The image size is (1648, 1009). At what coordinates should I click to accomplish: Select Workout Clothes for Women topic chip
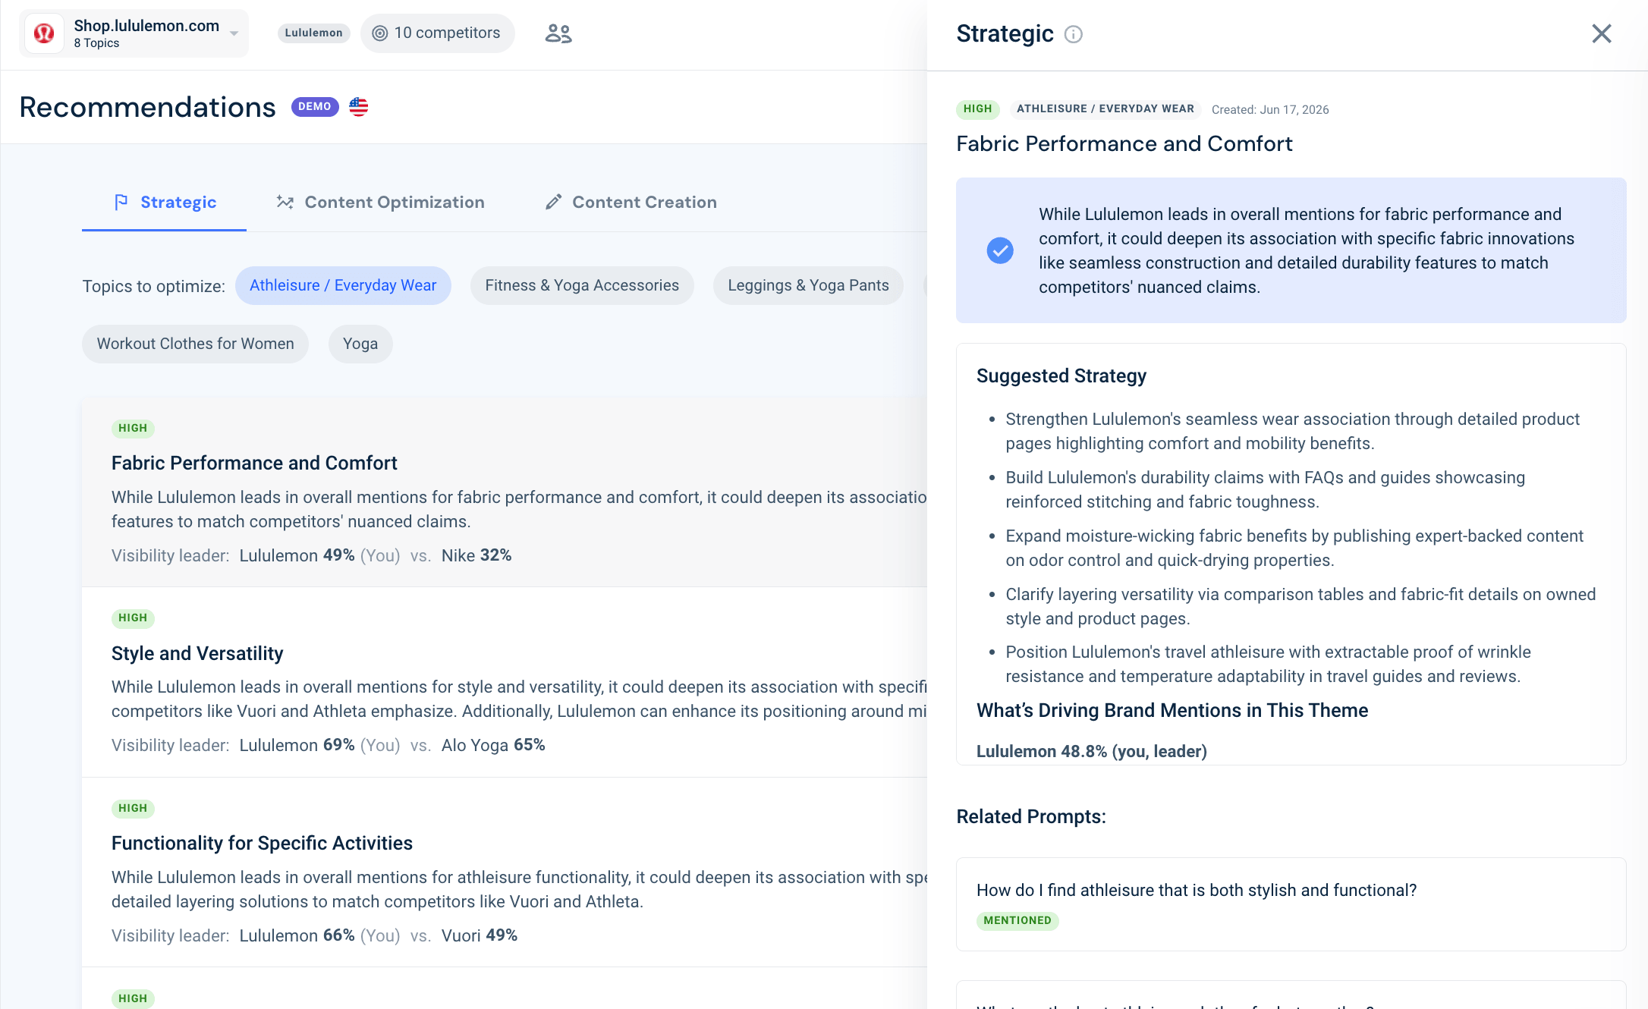coord(195,344)
